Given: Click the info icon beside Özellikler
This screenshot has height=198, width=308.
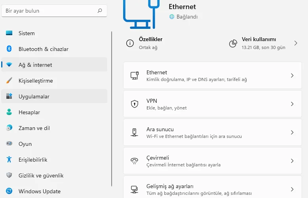Looking at the screenshot, I should click(130, 43).
